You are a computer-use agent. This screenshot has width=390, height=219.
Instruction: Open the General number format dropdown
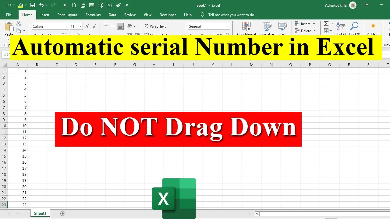click(x=228, y=26)
